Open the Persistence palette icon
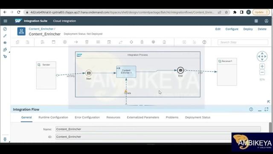Screen dimensions: 273x154 tap(153, 42)
